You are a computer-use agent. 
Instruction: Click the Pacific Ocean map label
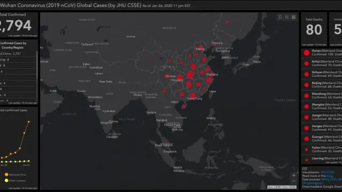285,100
